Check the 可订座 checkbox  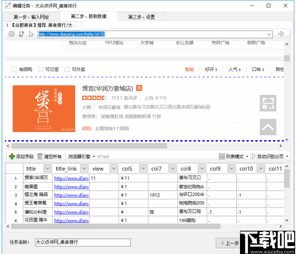coord(41,69)
